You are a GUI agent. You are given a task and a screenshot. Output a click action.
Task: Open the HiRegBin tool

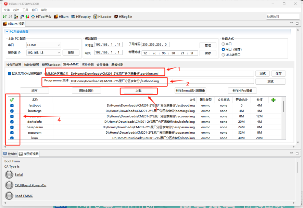pyautogui.click(x=123, y=16)
